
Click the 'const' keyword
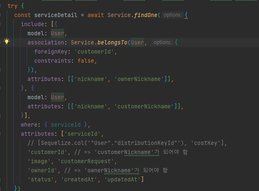(22, 15)
